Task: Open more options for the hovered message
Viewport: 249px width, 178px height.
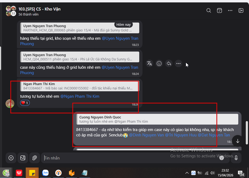Action: (178, 64)
